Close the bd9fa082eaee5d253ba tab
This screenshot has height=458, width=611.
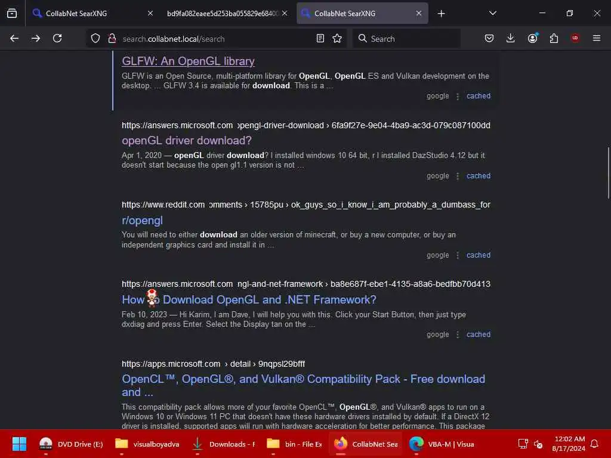(285, 13)
